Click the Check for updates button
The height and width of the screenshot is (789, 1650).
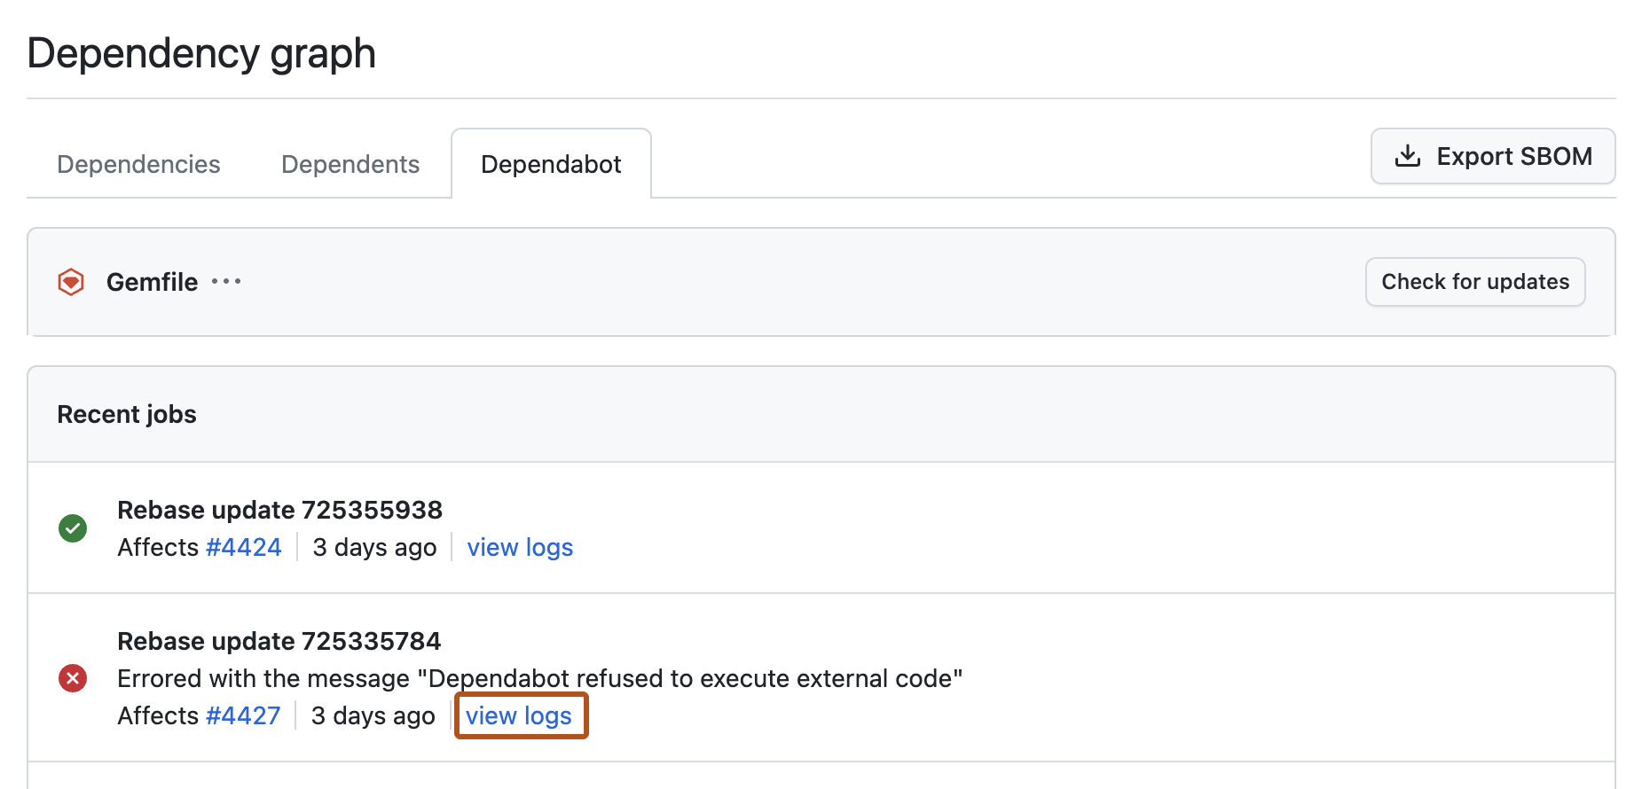point(1474,282)
